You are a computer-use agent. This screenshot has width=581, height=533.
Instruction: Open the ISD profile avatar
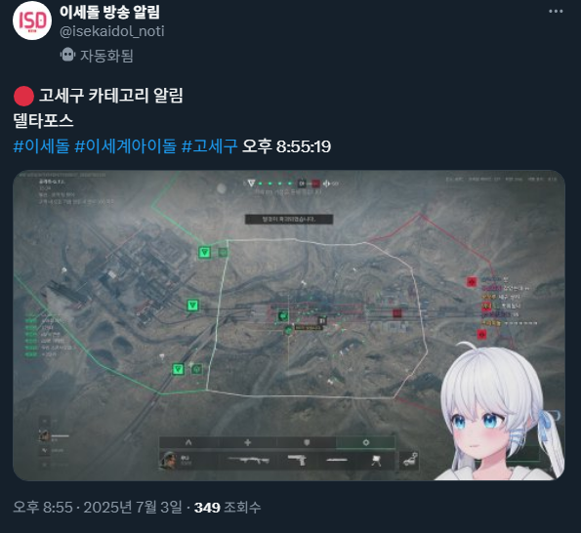[32, 20]
